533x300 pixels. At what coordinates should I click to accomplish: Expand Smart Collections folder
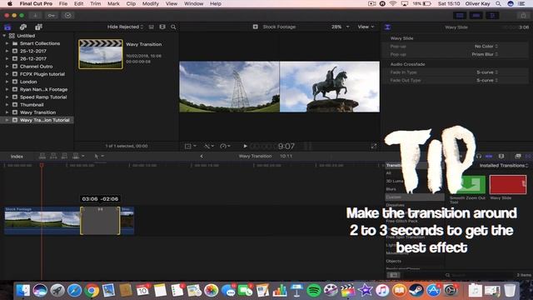point(7,43)
